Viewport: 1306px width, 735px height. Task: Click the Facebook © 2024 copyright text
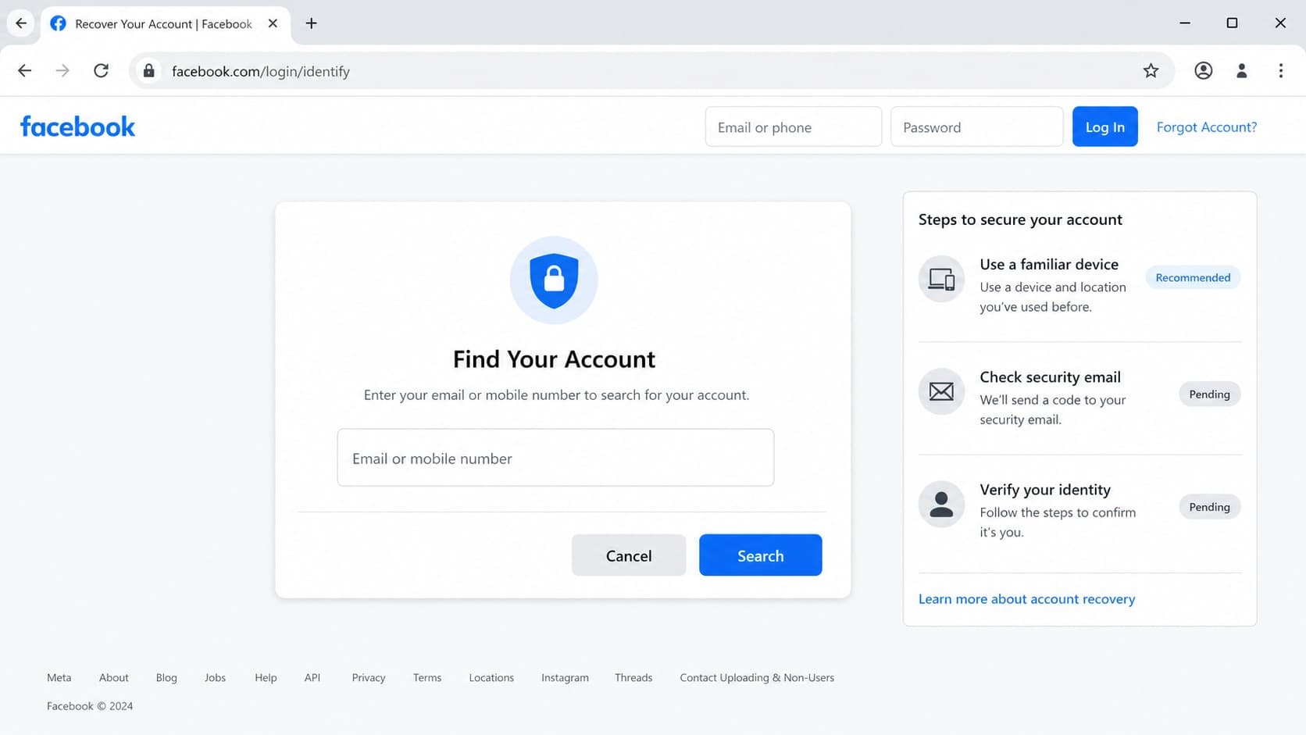click(x=90, y=706)
